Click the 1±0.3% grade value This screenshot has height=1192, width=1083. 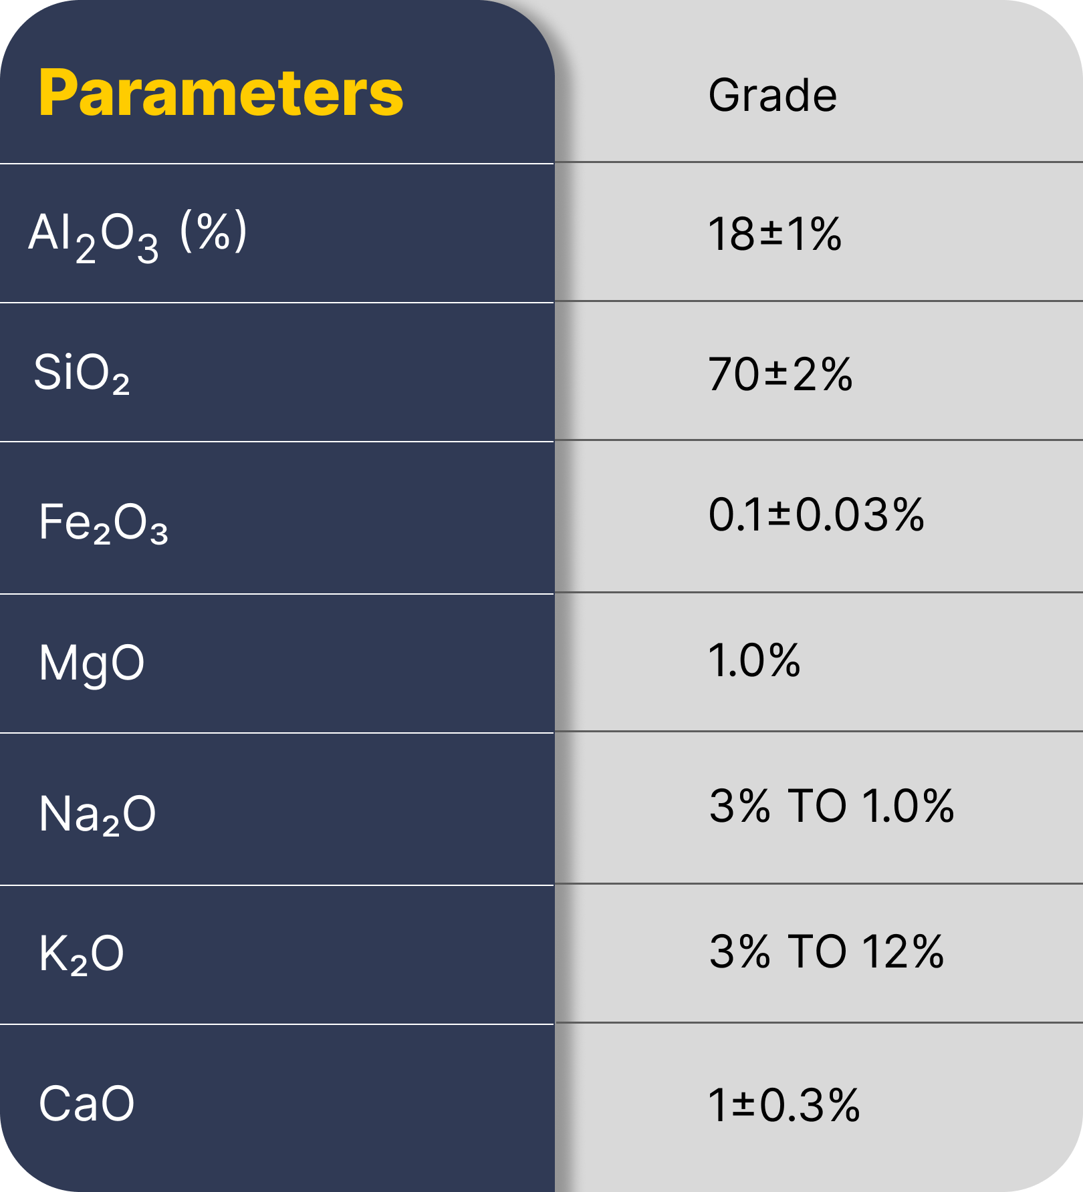[x=784, y=1105]
